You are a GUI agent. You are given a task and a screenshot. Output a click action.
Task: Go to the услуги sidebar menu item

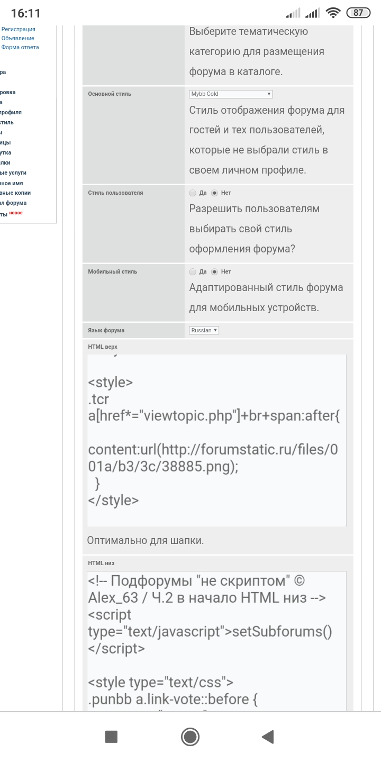click(13, 173)
